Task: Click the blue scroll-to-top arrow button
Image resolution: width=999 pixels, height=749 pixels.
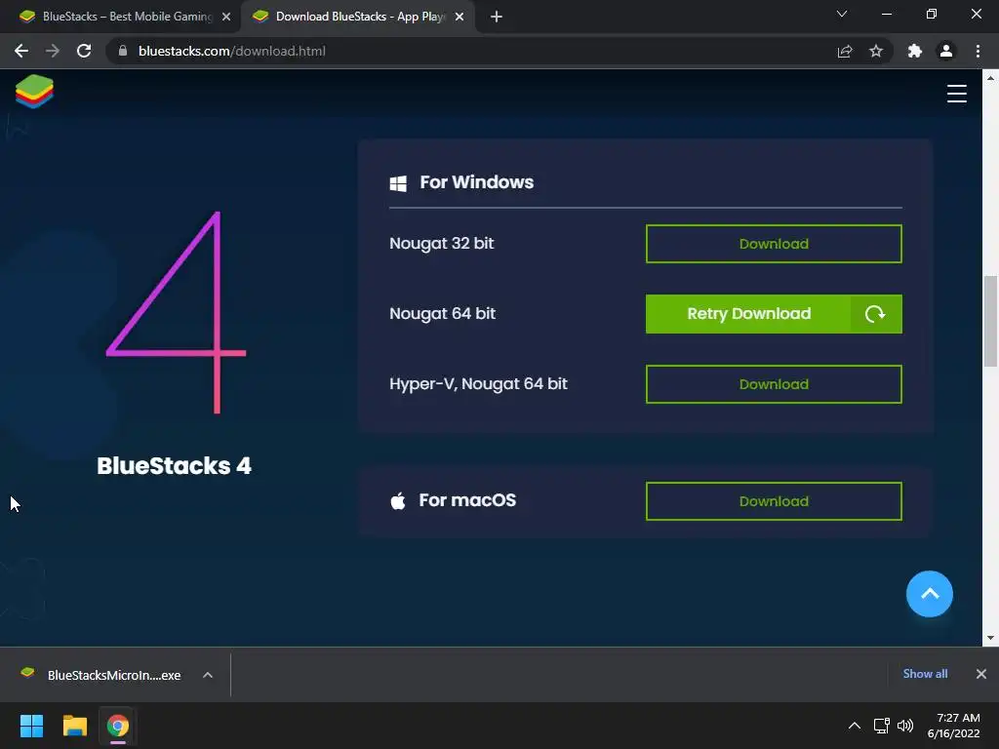Action: [930, 594]
